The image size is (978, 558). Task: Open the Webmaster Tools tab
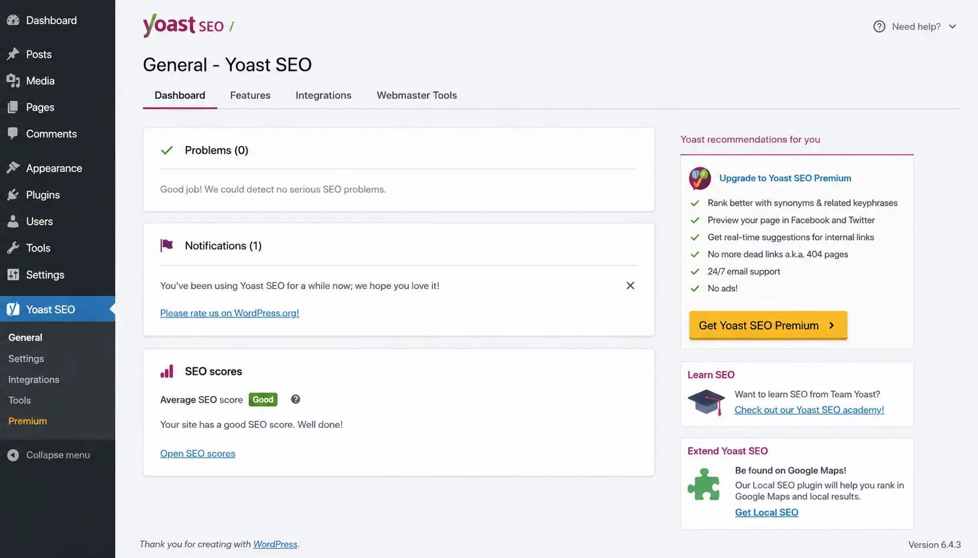click(x=417, y=95)
